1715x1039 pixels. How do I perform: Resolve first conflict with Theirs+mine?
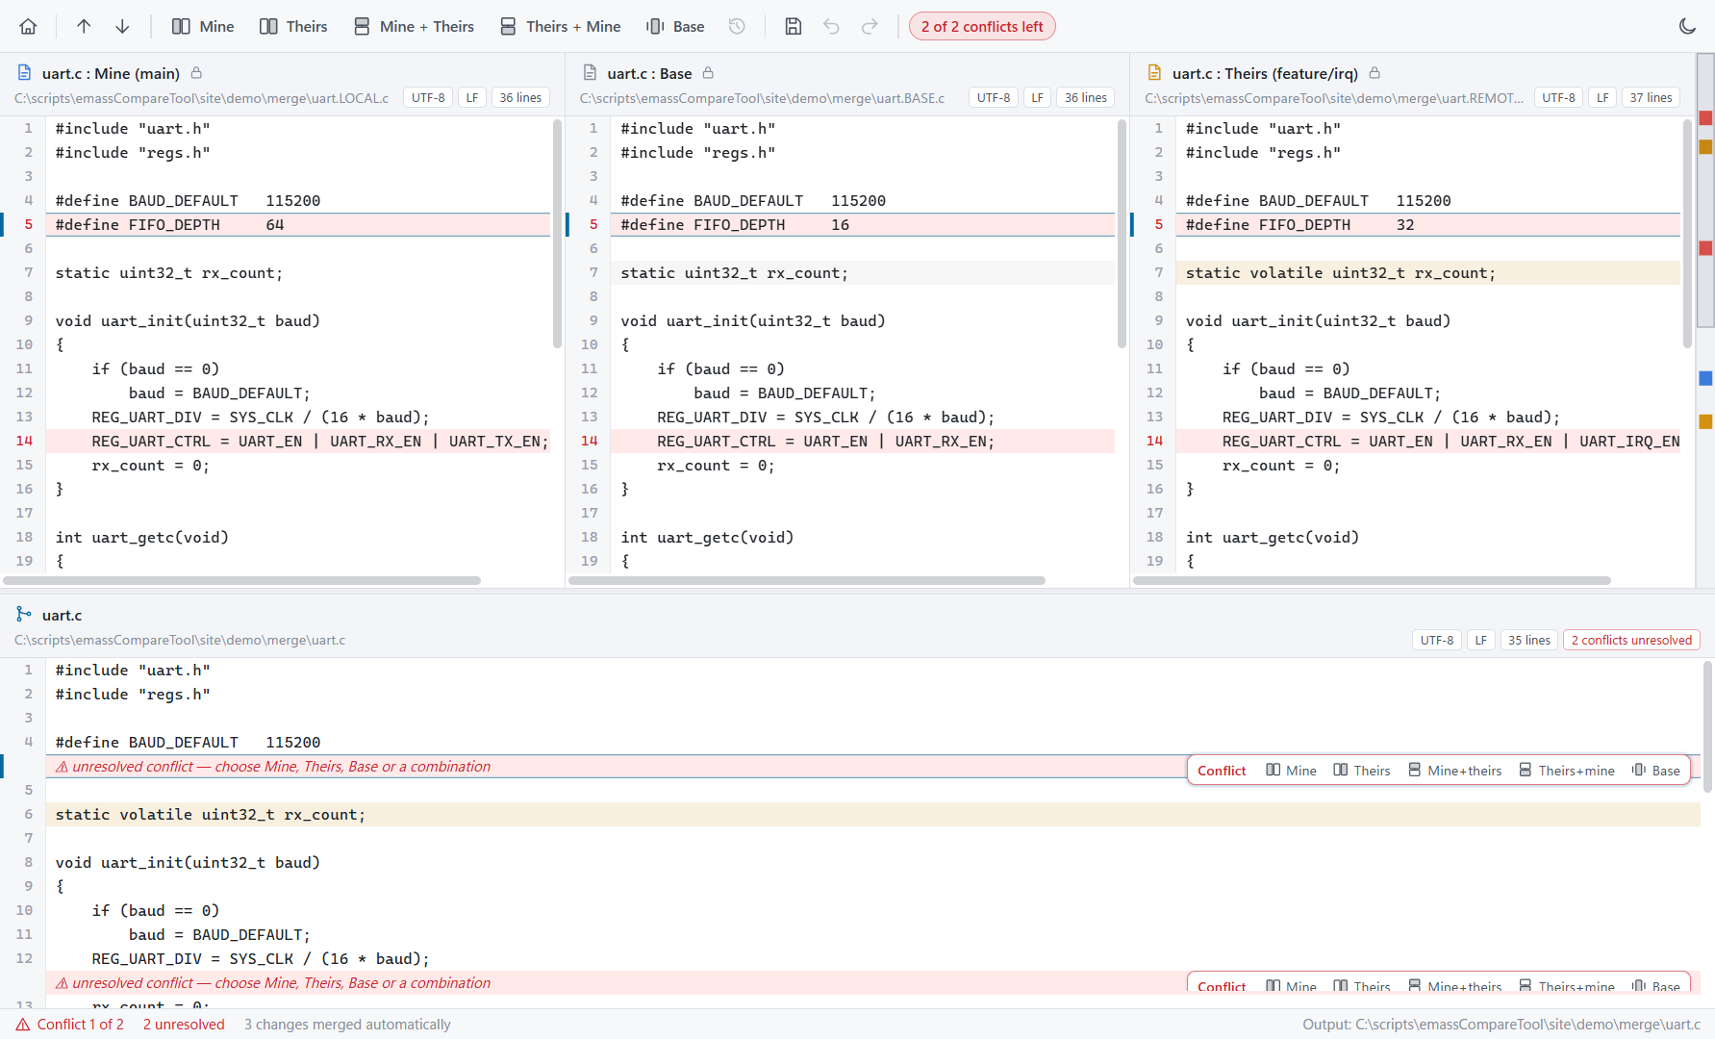point(1567,771)
